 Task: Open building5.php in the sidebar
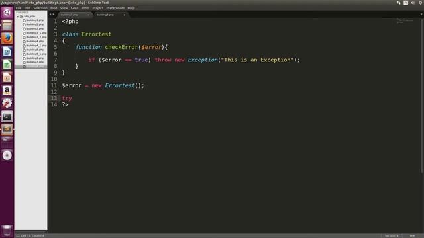35,50
